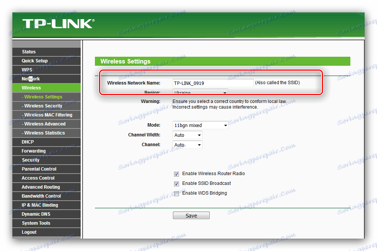Click the Save button
Viewport: 377px width, 251px height.
click(x=191, y=215)
